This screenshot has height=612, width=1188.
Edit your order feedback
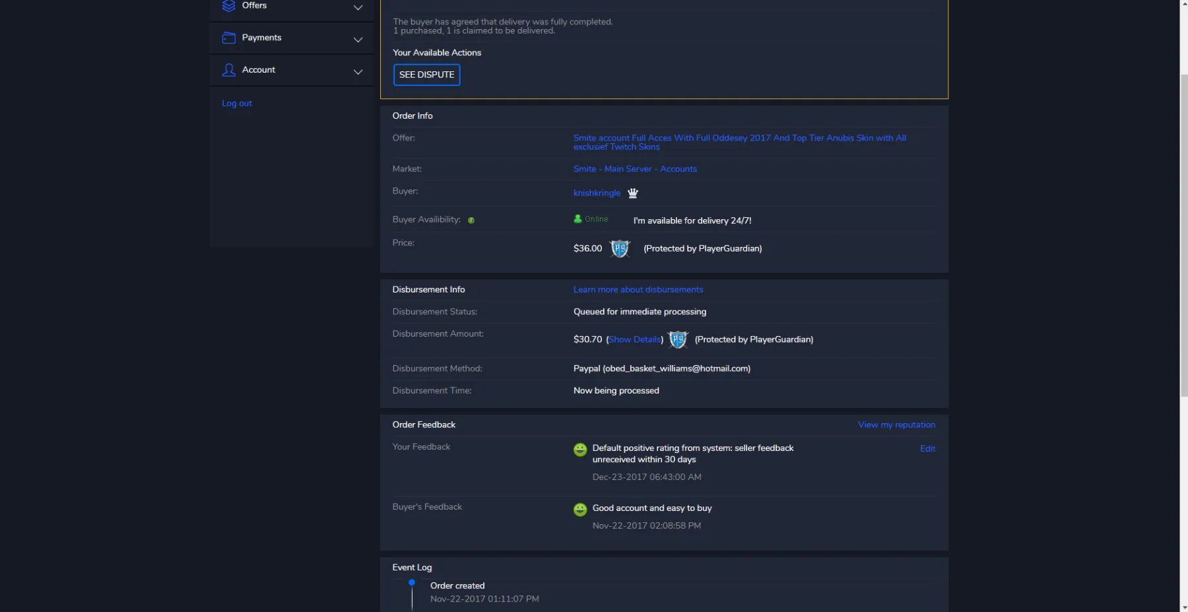click(x=927, y=449)
